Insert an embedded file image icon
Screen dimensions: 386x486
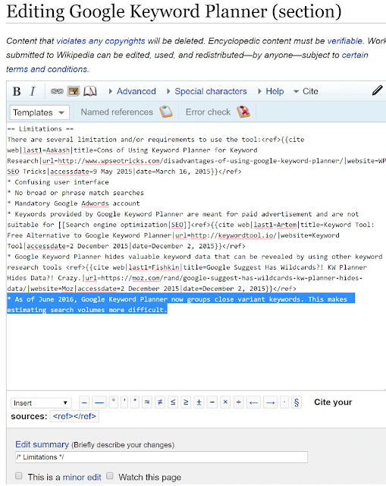pyautogui.click(x=74, y=91)
